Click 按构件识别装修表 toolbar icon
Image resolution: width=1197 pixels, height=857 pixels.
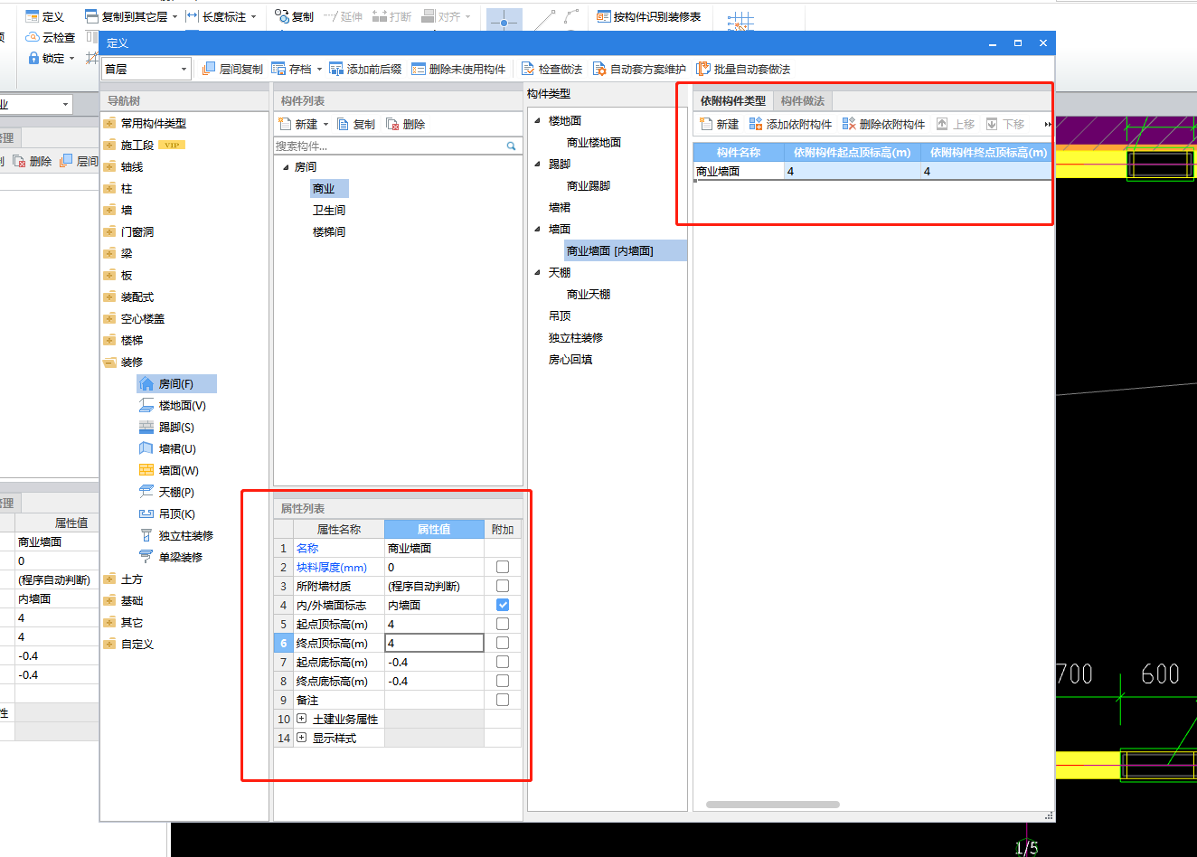pos(604,16)
